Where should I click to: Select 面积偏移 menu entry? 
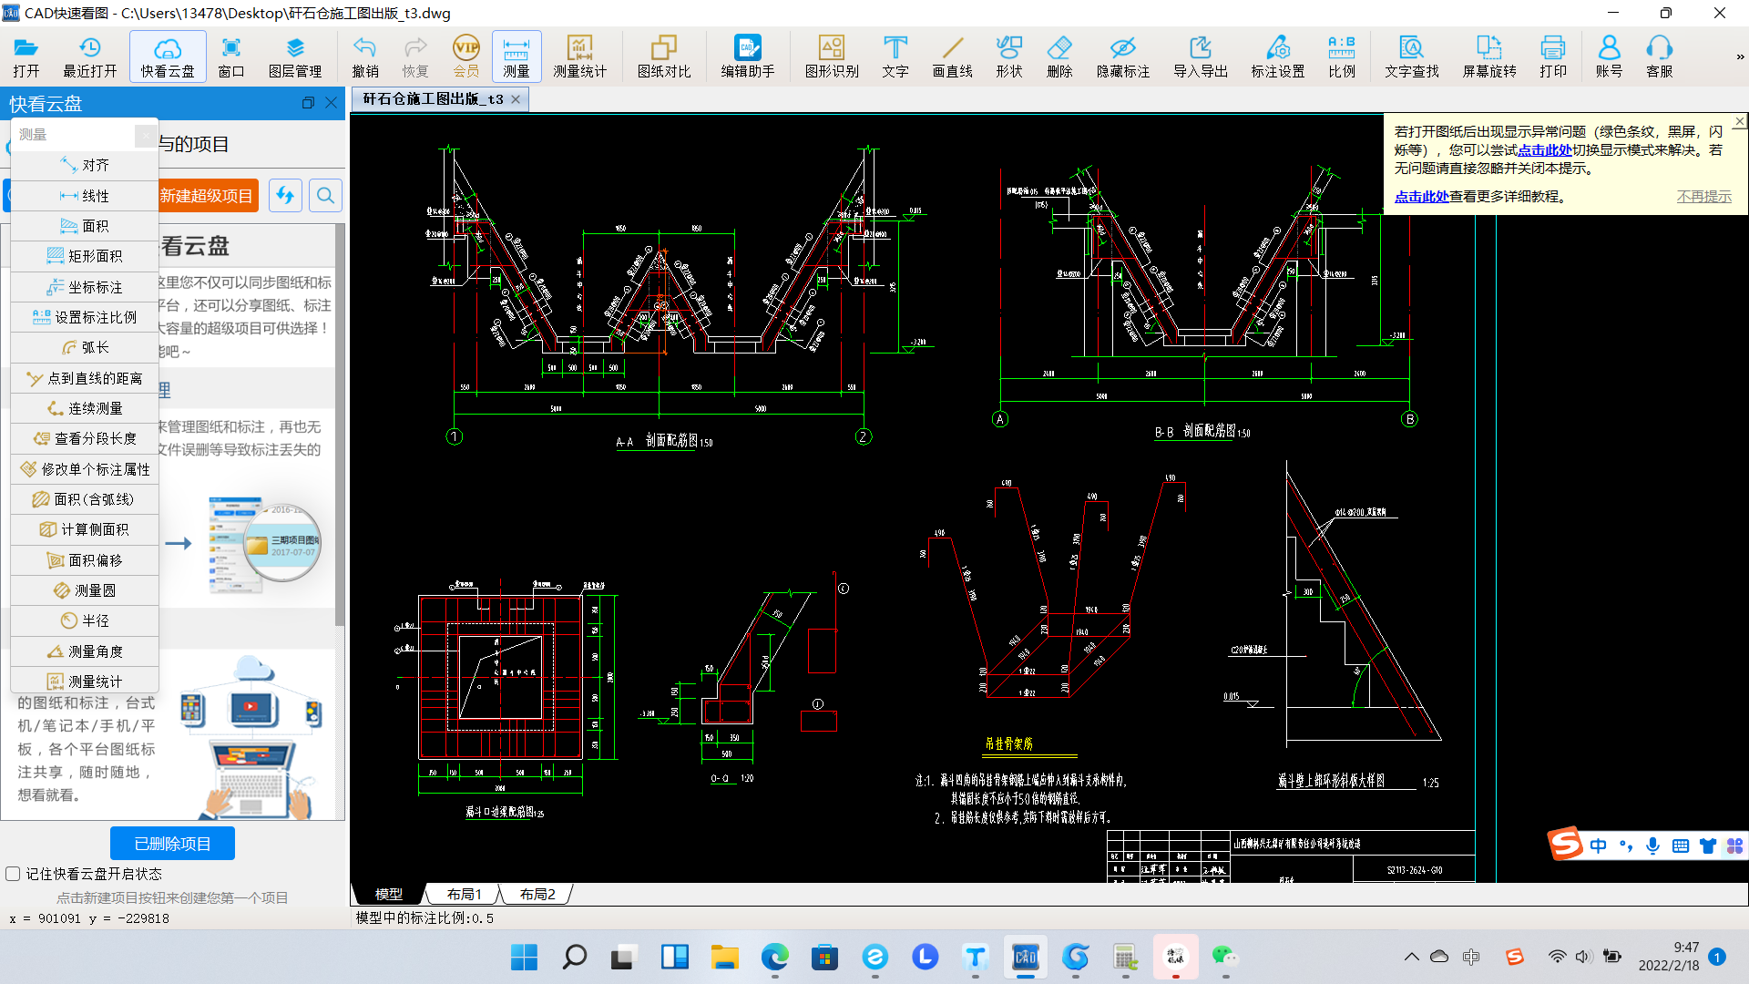[x=85, y=560]
